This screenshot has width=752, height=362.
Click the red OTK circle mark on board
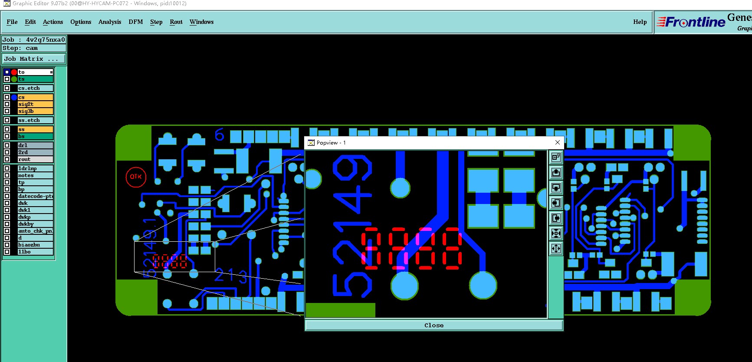pos(136,177)
